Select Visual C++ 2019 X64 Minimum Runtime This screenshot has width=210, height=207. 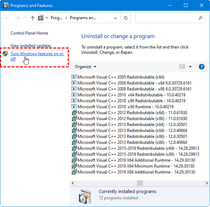click(x=133, y=166)
